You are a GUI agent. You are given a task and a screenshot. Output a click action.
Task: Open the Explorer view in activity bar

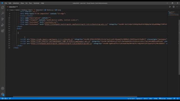(x=3, y=8)
